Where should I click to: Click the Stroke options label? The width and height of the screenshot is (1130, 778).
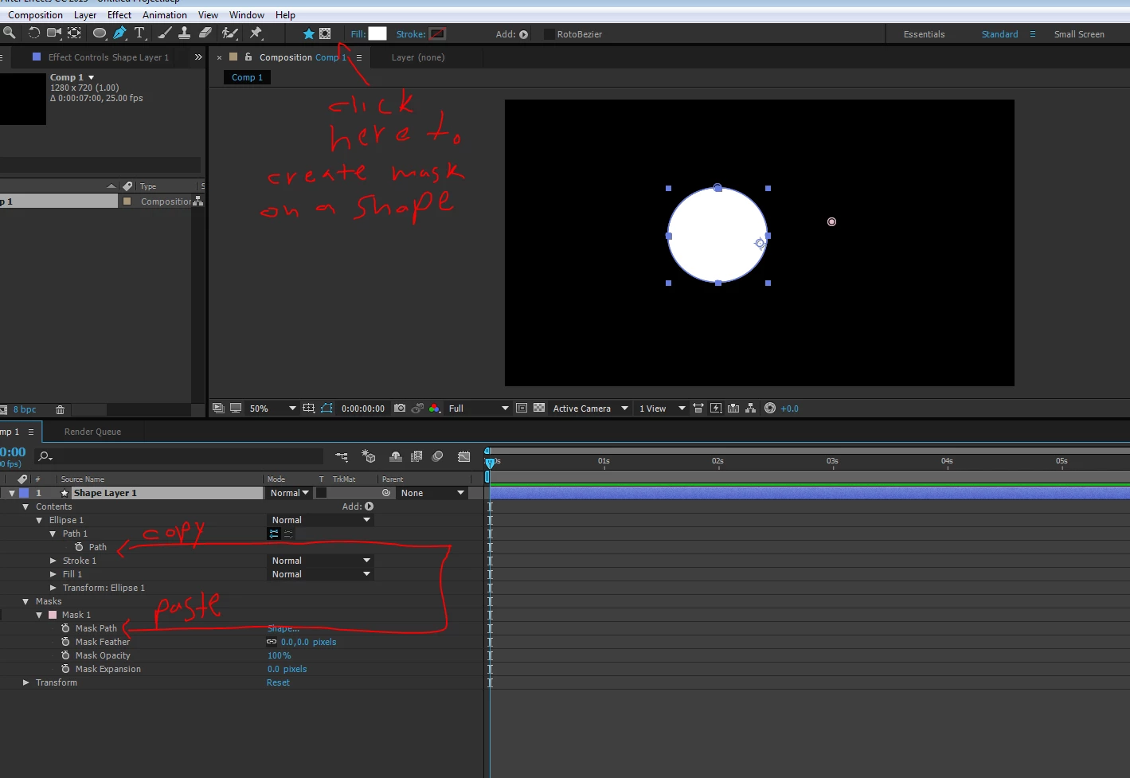coord(410,34)
